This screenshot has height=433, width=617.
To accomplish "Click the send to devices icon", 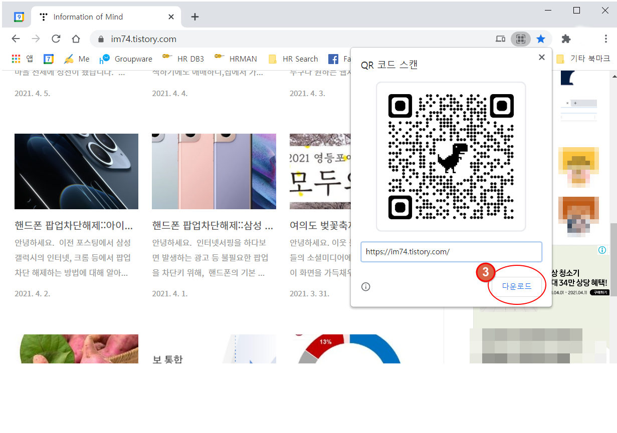I will [x=500, y=39].
